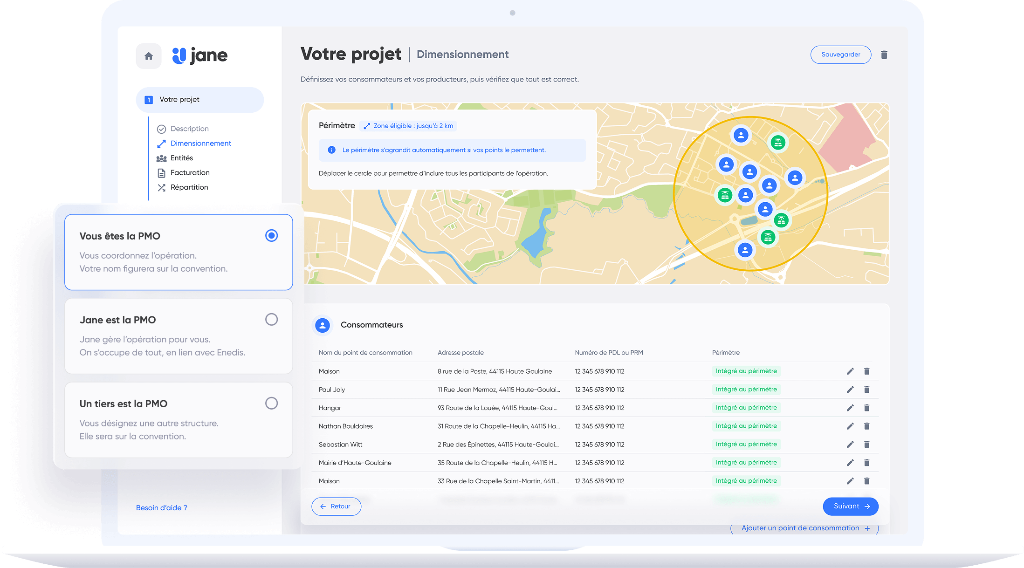Select the 'Vous êtes la PMO' radio option
This screenshot has width=1024, height=568.
pyautogui.click(x=271, y=236)
